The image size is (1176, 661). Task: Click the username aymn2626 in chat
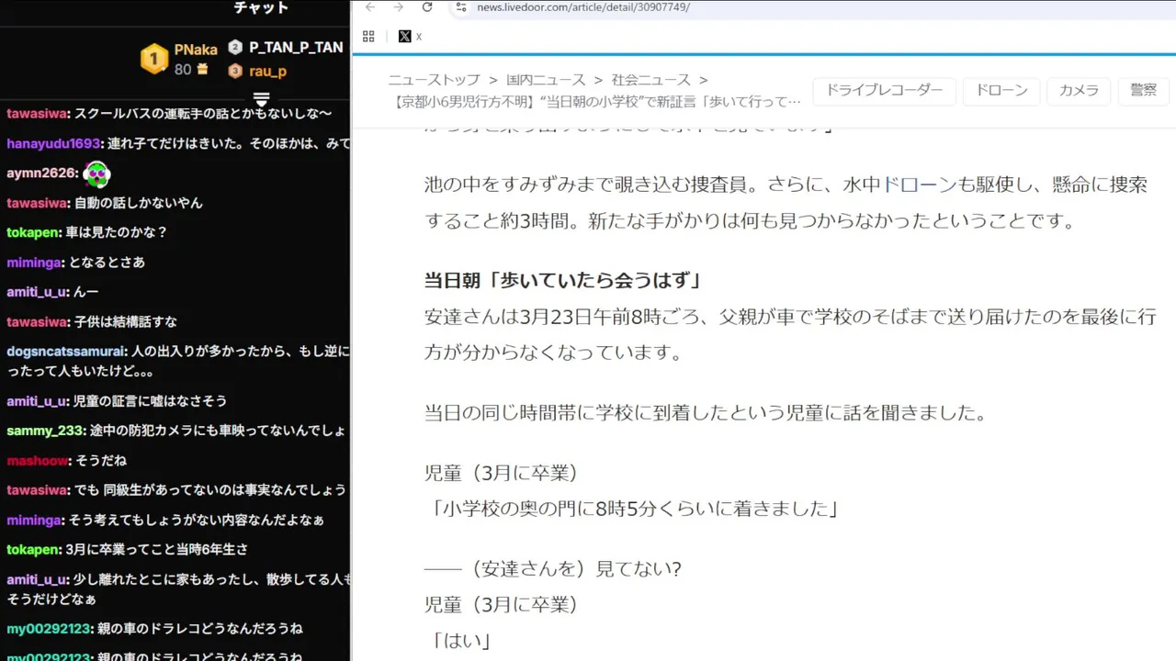click(x=41, y=173)
